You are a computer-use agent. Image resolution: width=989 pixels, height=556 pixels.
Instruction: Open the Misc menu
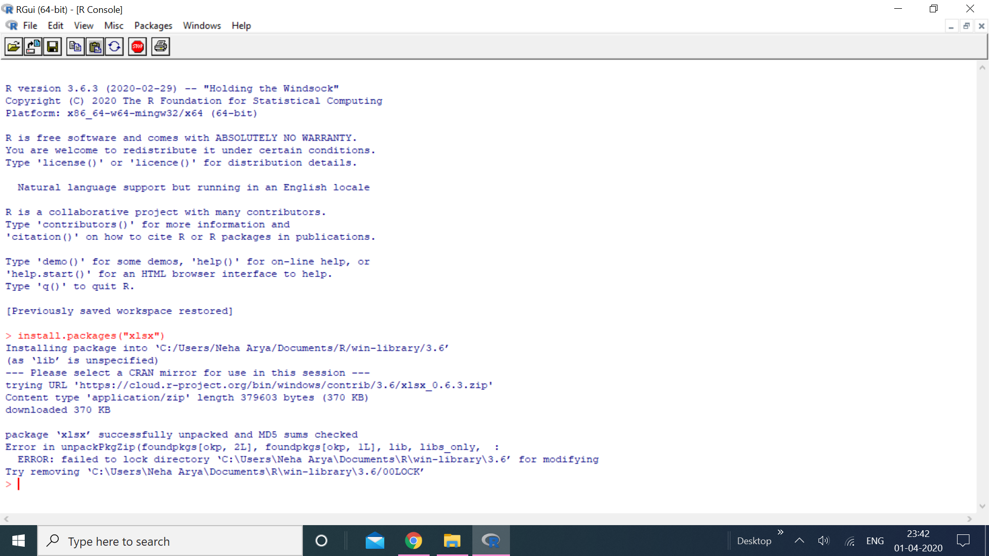[x=113, y=26]
